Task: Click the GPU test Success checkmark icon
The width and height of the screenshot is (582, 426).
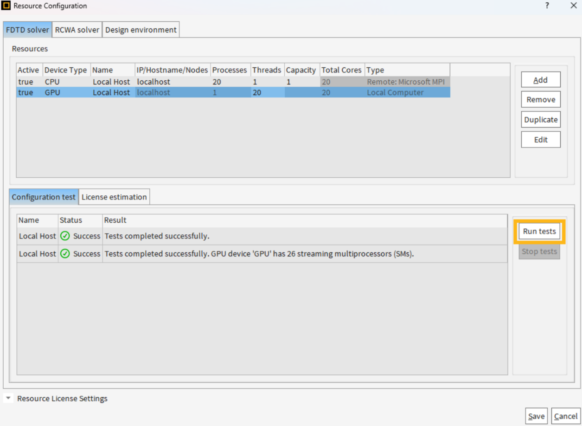Action: (65, 254)
